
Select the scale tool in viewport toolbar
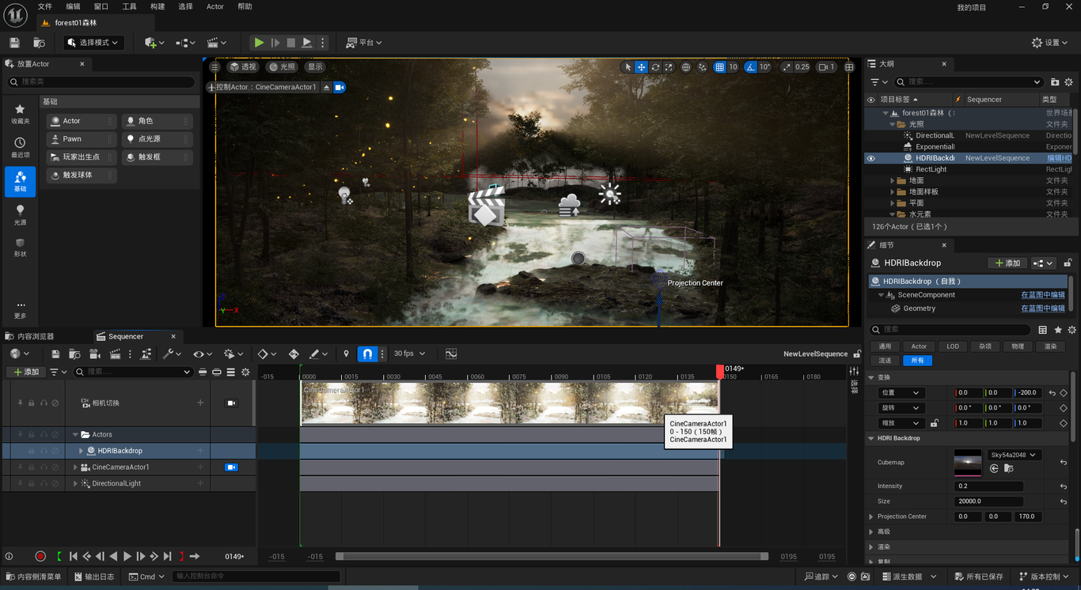(x=669, y=67)
